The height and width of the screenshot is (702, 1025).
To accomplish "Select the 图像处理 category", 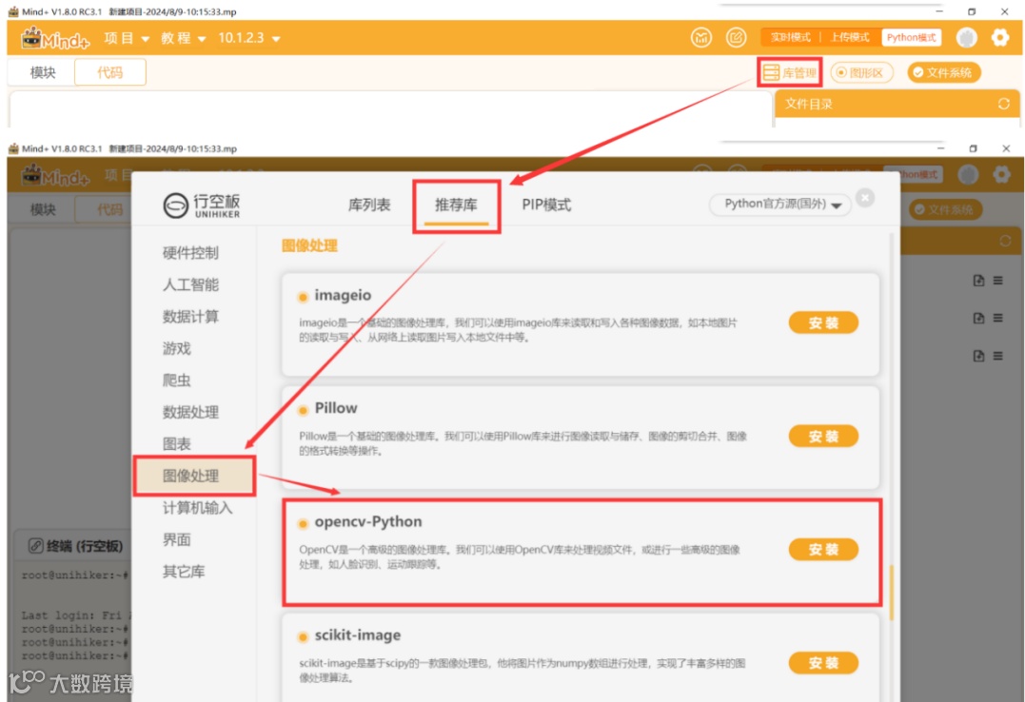I will [x=194, y=476].
